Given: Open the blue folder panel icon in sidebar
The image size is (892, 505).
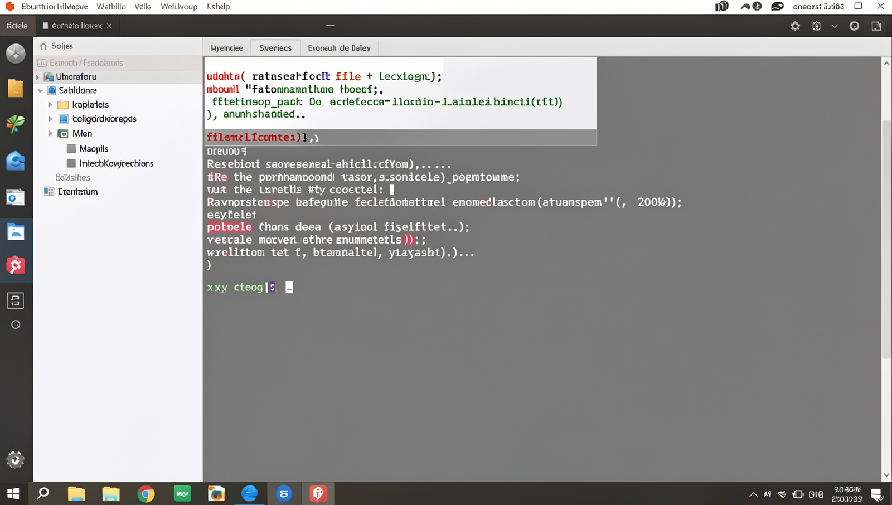Looking at the screenshot, I should pyautogui.click(x=16, y=232).
